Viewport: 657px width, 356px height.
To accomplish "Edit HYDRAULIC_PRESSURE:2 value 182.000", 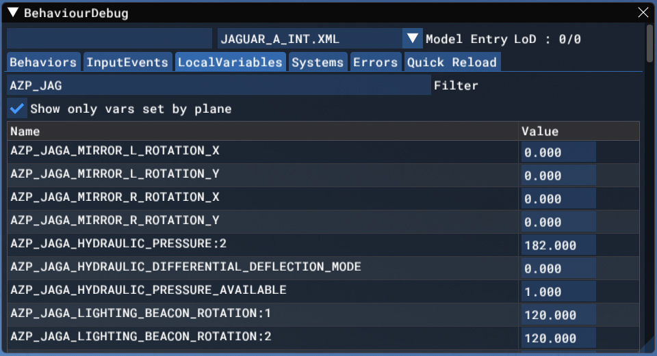I will pyautogui.click(x=558, y=245).
